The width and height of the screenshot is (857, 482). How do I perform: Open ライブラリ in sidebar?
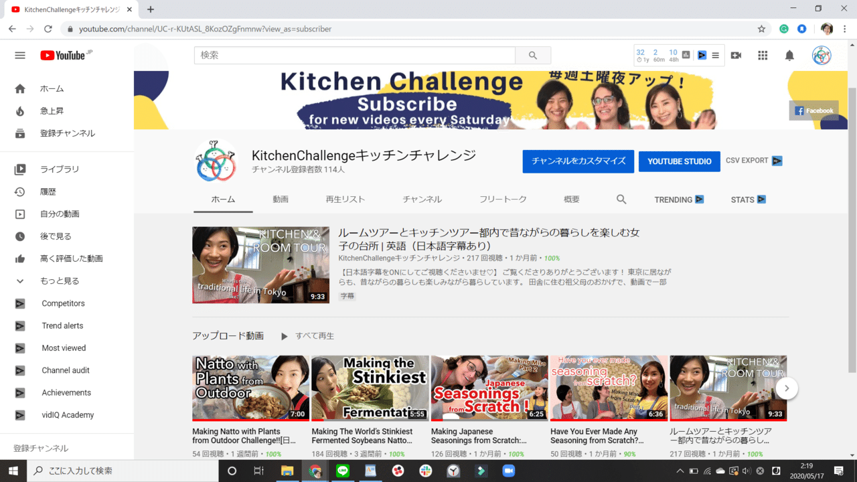coord(67,169)
